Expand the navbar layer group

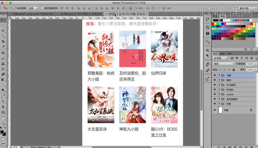pyautogui.click(x=219, y=94)
